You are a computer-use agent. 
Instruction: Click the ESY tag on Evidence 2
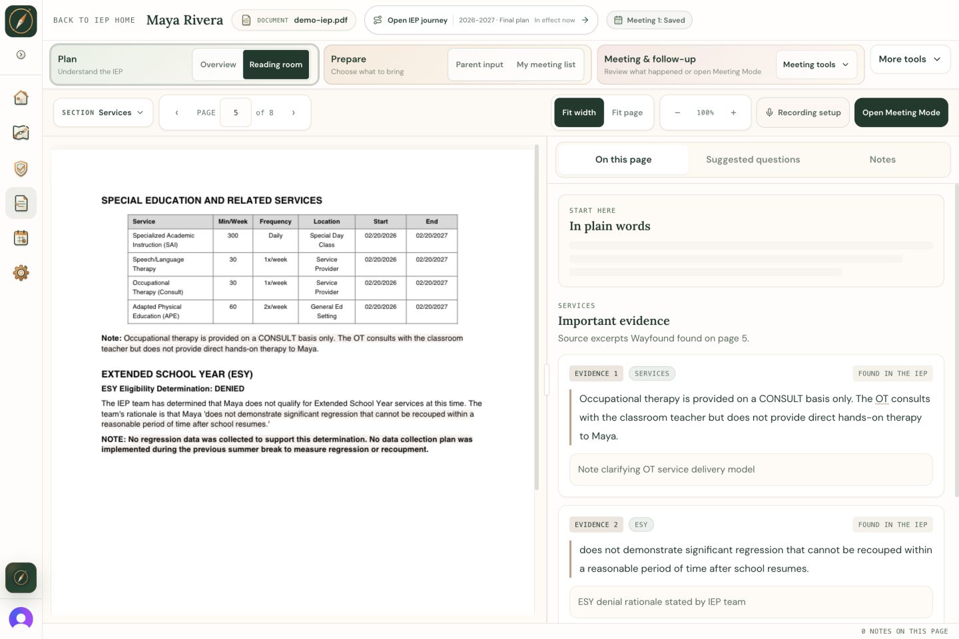pyautogui.click(x=641, y=525)
